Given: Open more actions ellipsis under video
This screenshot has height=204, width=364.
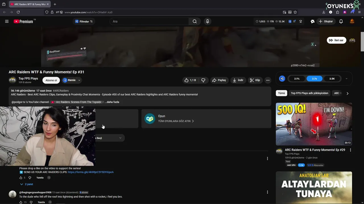Looking at the screenshot, I should (268, 80).
